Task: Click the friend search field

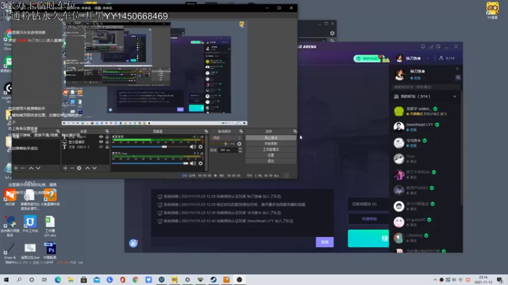Action: [426, 87]
